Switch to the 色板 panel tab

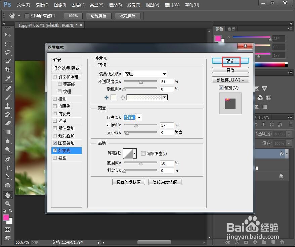point(231,29)
